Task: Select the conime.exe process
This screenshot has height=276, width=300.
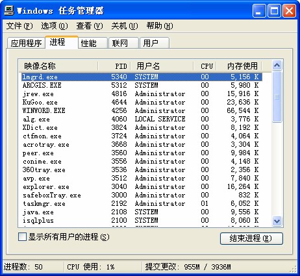Action: click(142, 161)
